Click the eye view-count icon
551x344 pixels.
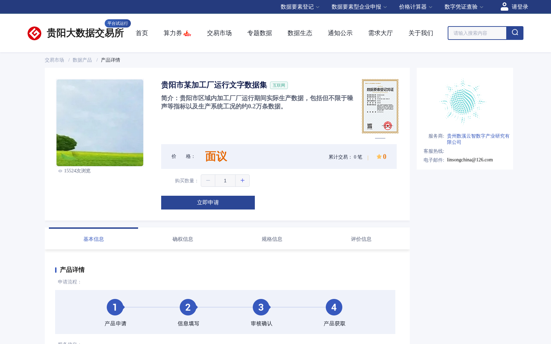pyautogui.click(x=60, y=171)
